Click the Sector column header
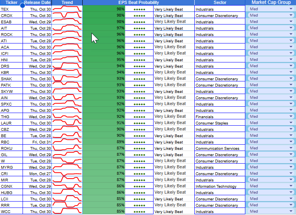Screen dimensions: 296x215 coord(220,2)
